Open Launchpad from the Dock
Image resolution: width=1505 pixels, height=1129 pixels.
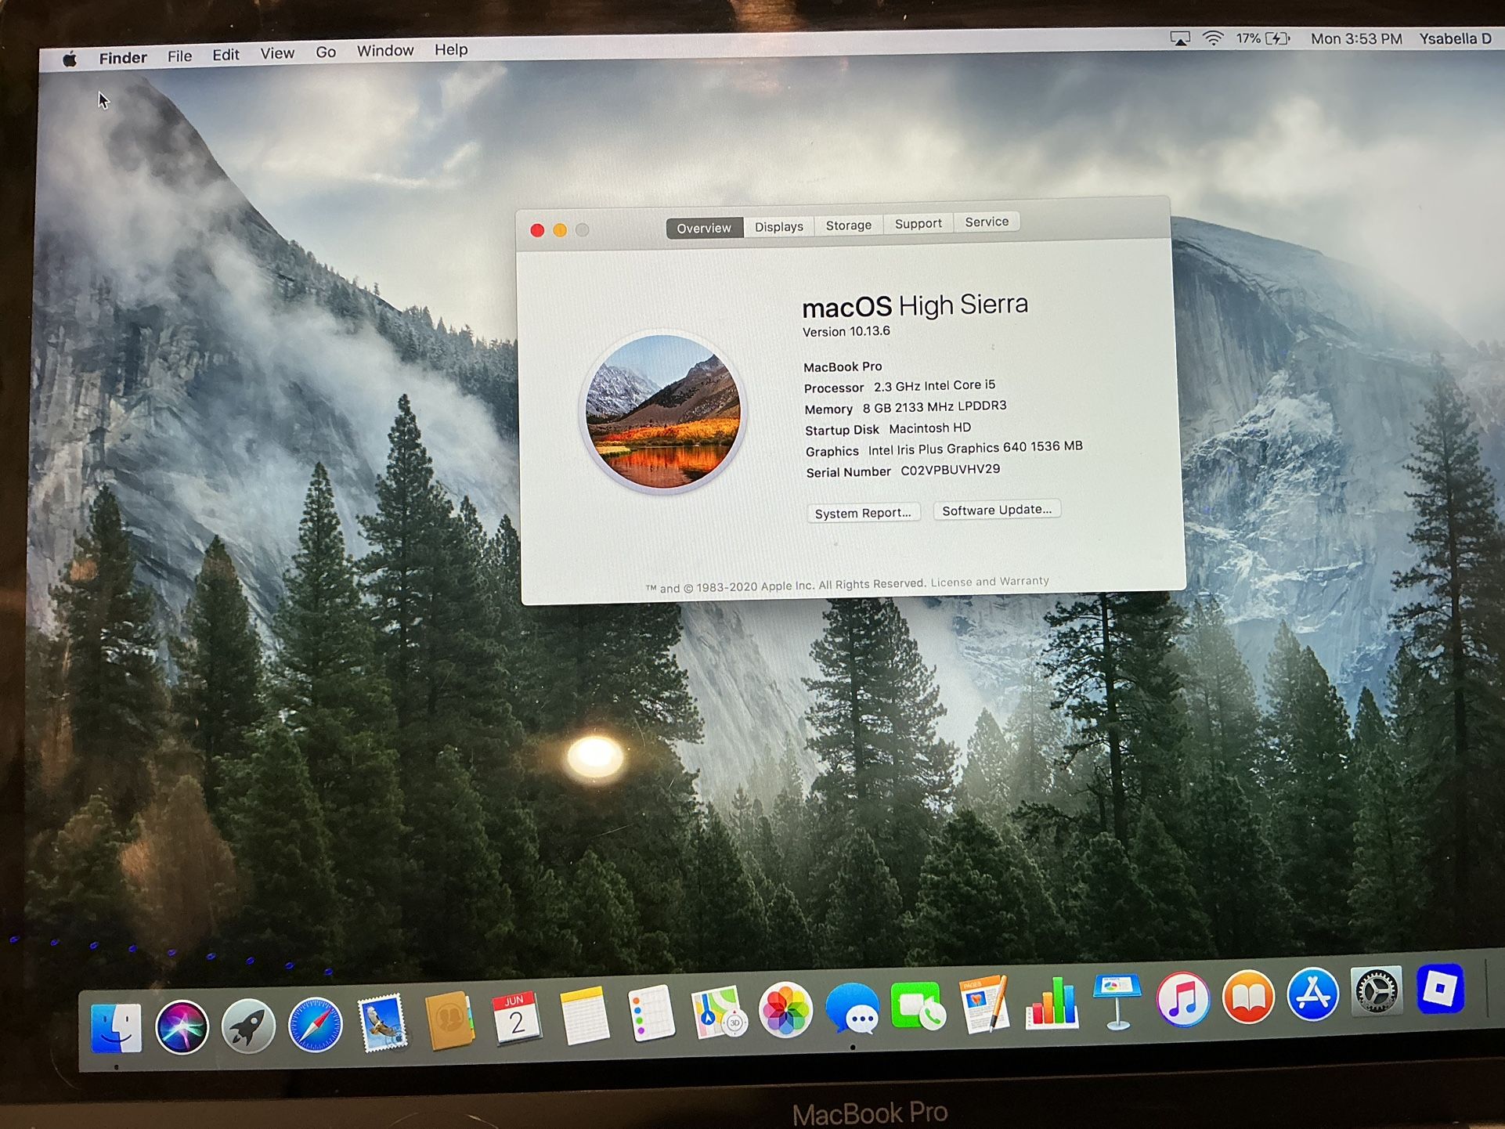click(x=247, y=1026)
